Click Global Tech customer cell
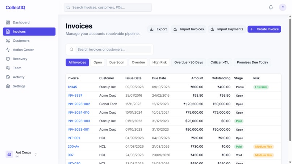This screenshot has height=164, width=292. pos(108,104)
